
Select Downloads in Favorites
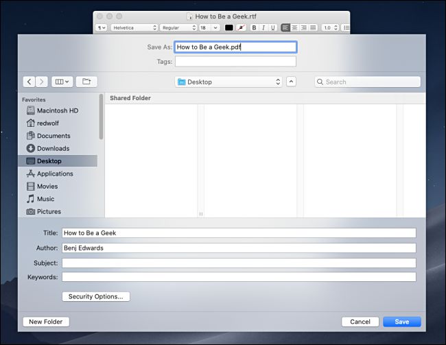click(x=58, y=148)
